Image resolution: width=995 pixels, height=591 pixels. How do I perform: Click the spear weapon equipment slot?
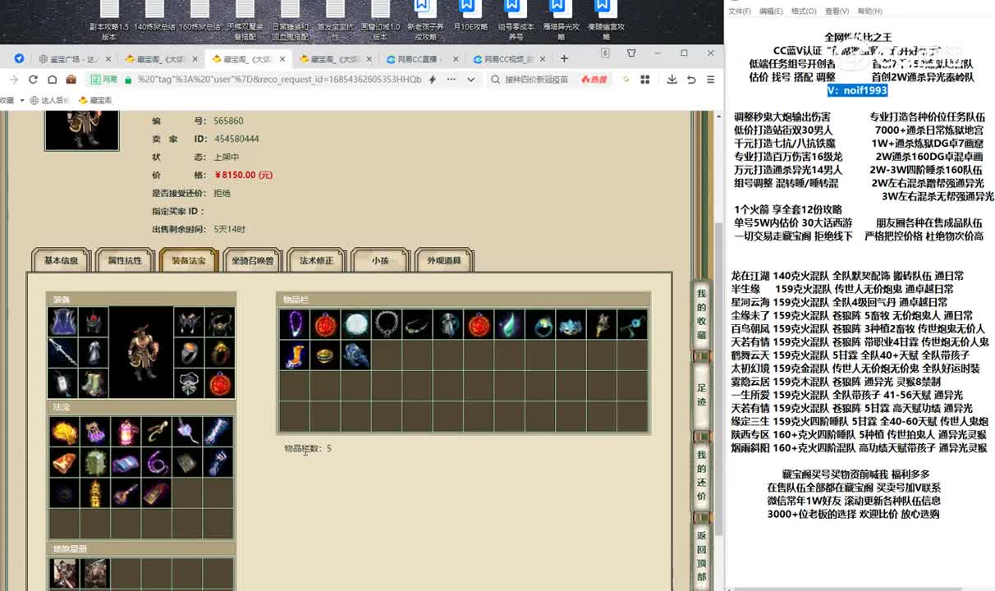(x=63, y=353)
